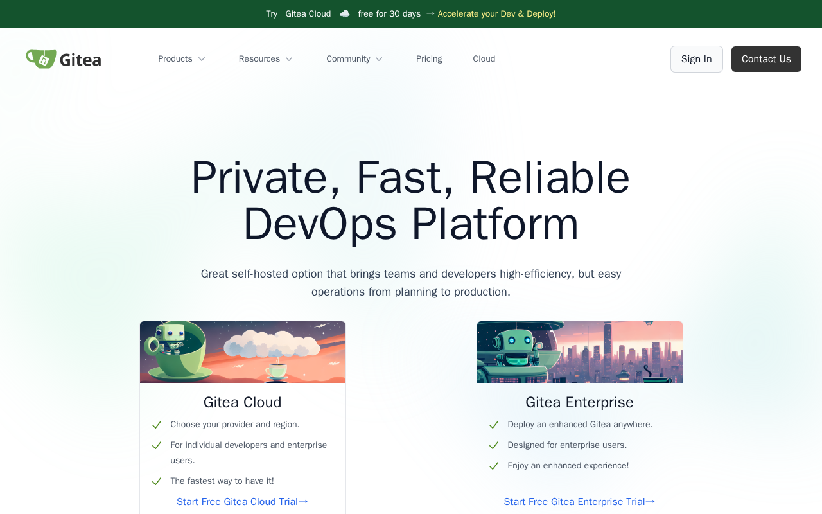Click 'Deploy an enhanced Gitea anywhere.' text
822x514 pixels.
tap(580, 425)
